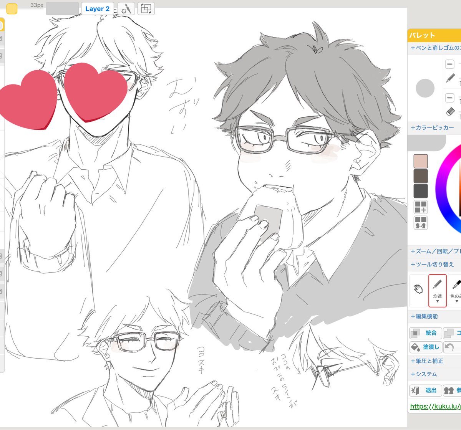Expand the ペンと消しゴム section
The height and width of the screenshot is (430, 461).
(x=435, y=48)
